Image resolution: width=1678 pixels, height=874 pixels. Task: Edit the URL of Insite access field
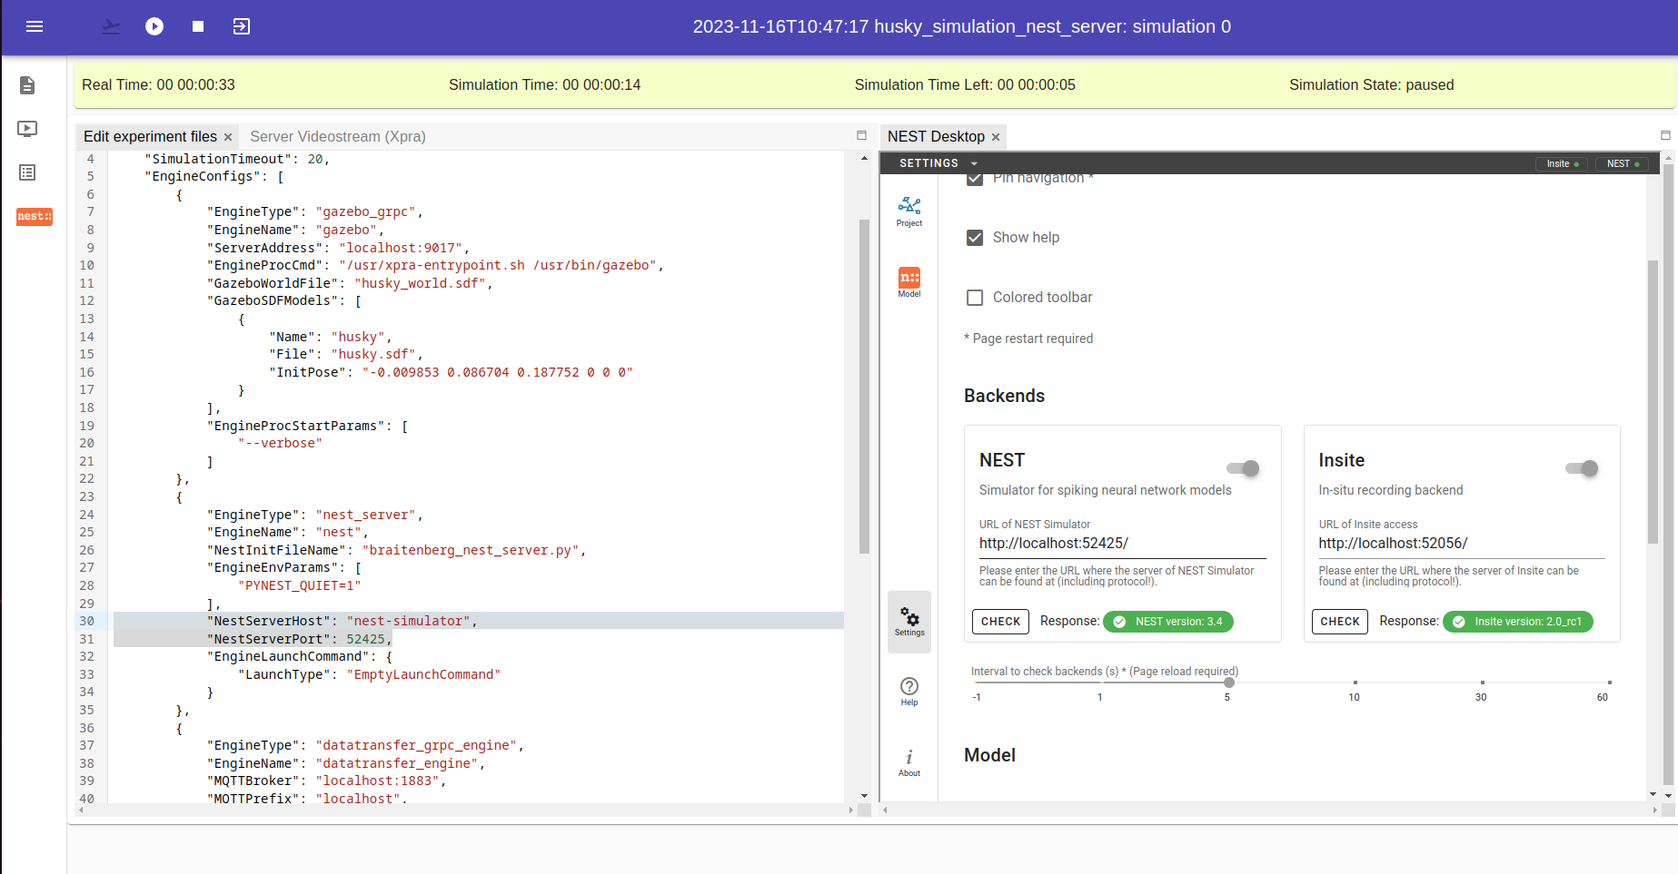(x=1461, y=544)
